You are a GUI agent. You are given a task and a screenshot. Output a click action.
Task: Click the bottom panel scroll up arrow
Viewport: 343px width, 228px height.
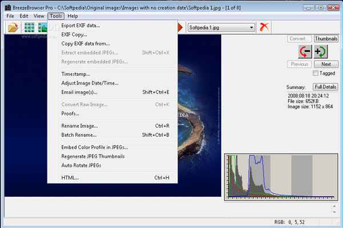334,206
